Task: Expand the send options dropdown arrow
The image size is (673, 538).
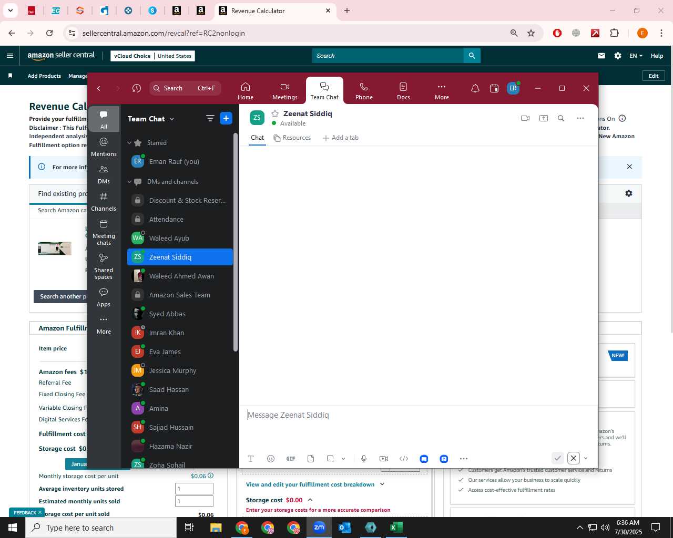Action: tap(586, 458)
